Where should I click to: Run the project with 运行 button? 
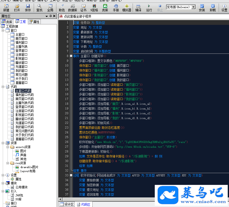pyautogui.click(x=149, y=8)
